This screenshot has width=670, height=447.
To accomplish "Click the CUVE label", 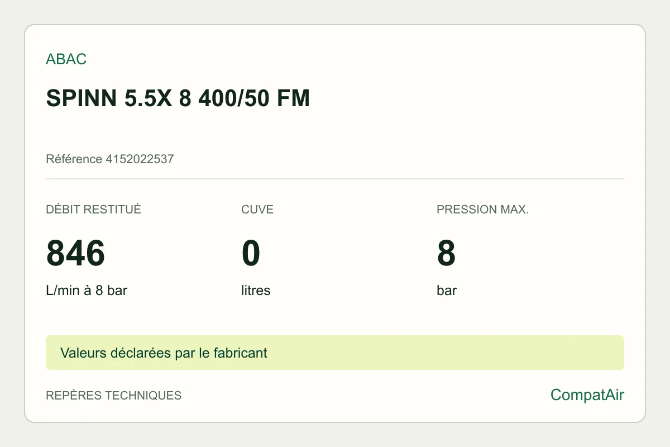I will tap(257, 210).
